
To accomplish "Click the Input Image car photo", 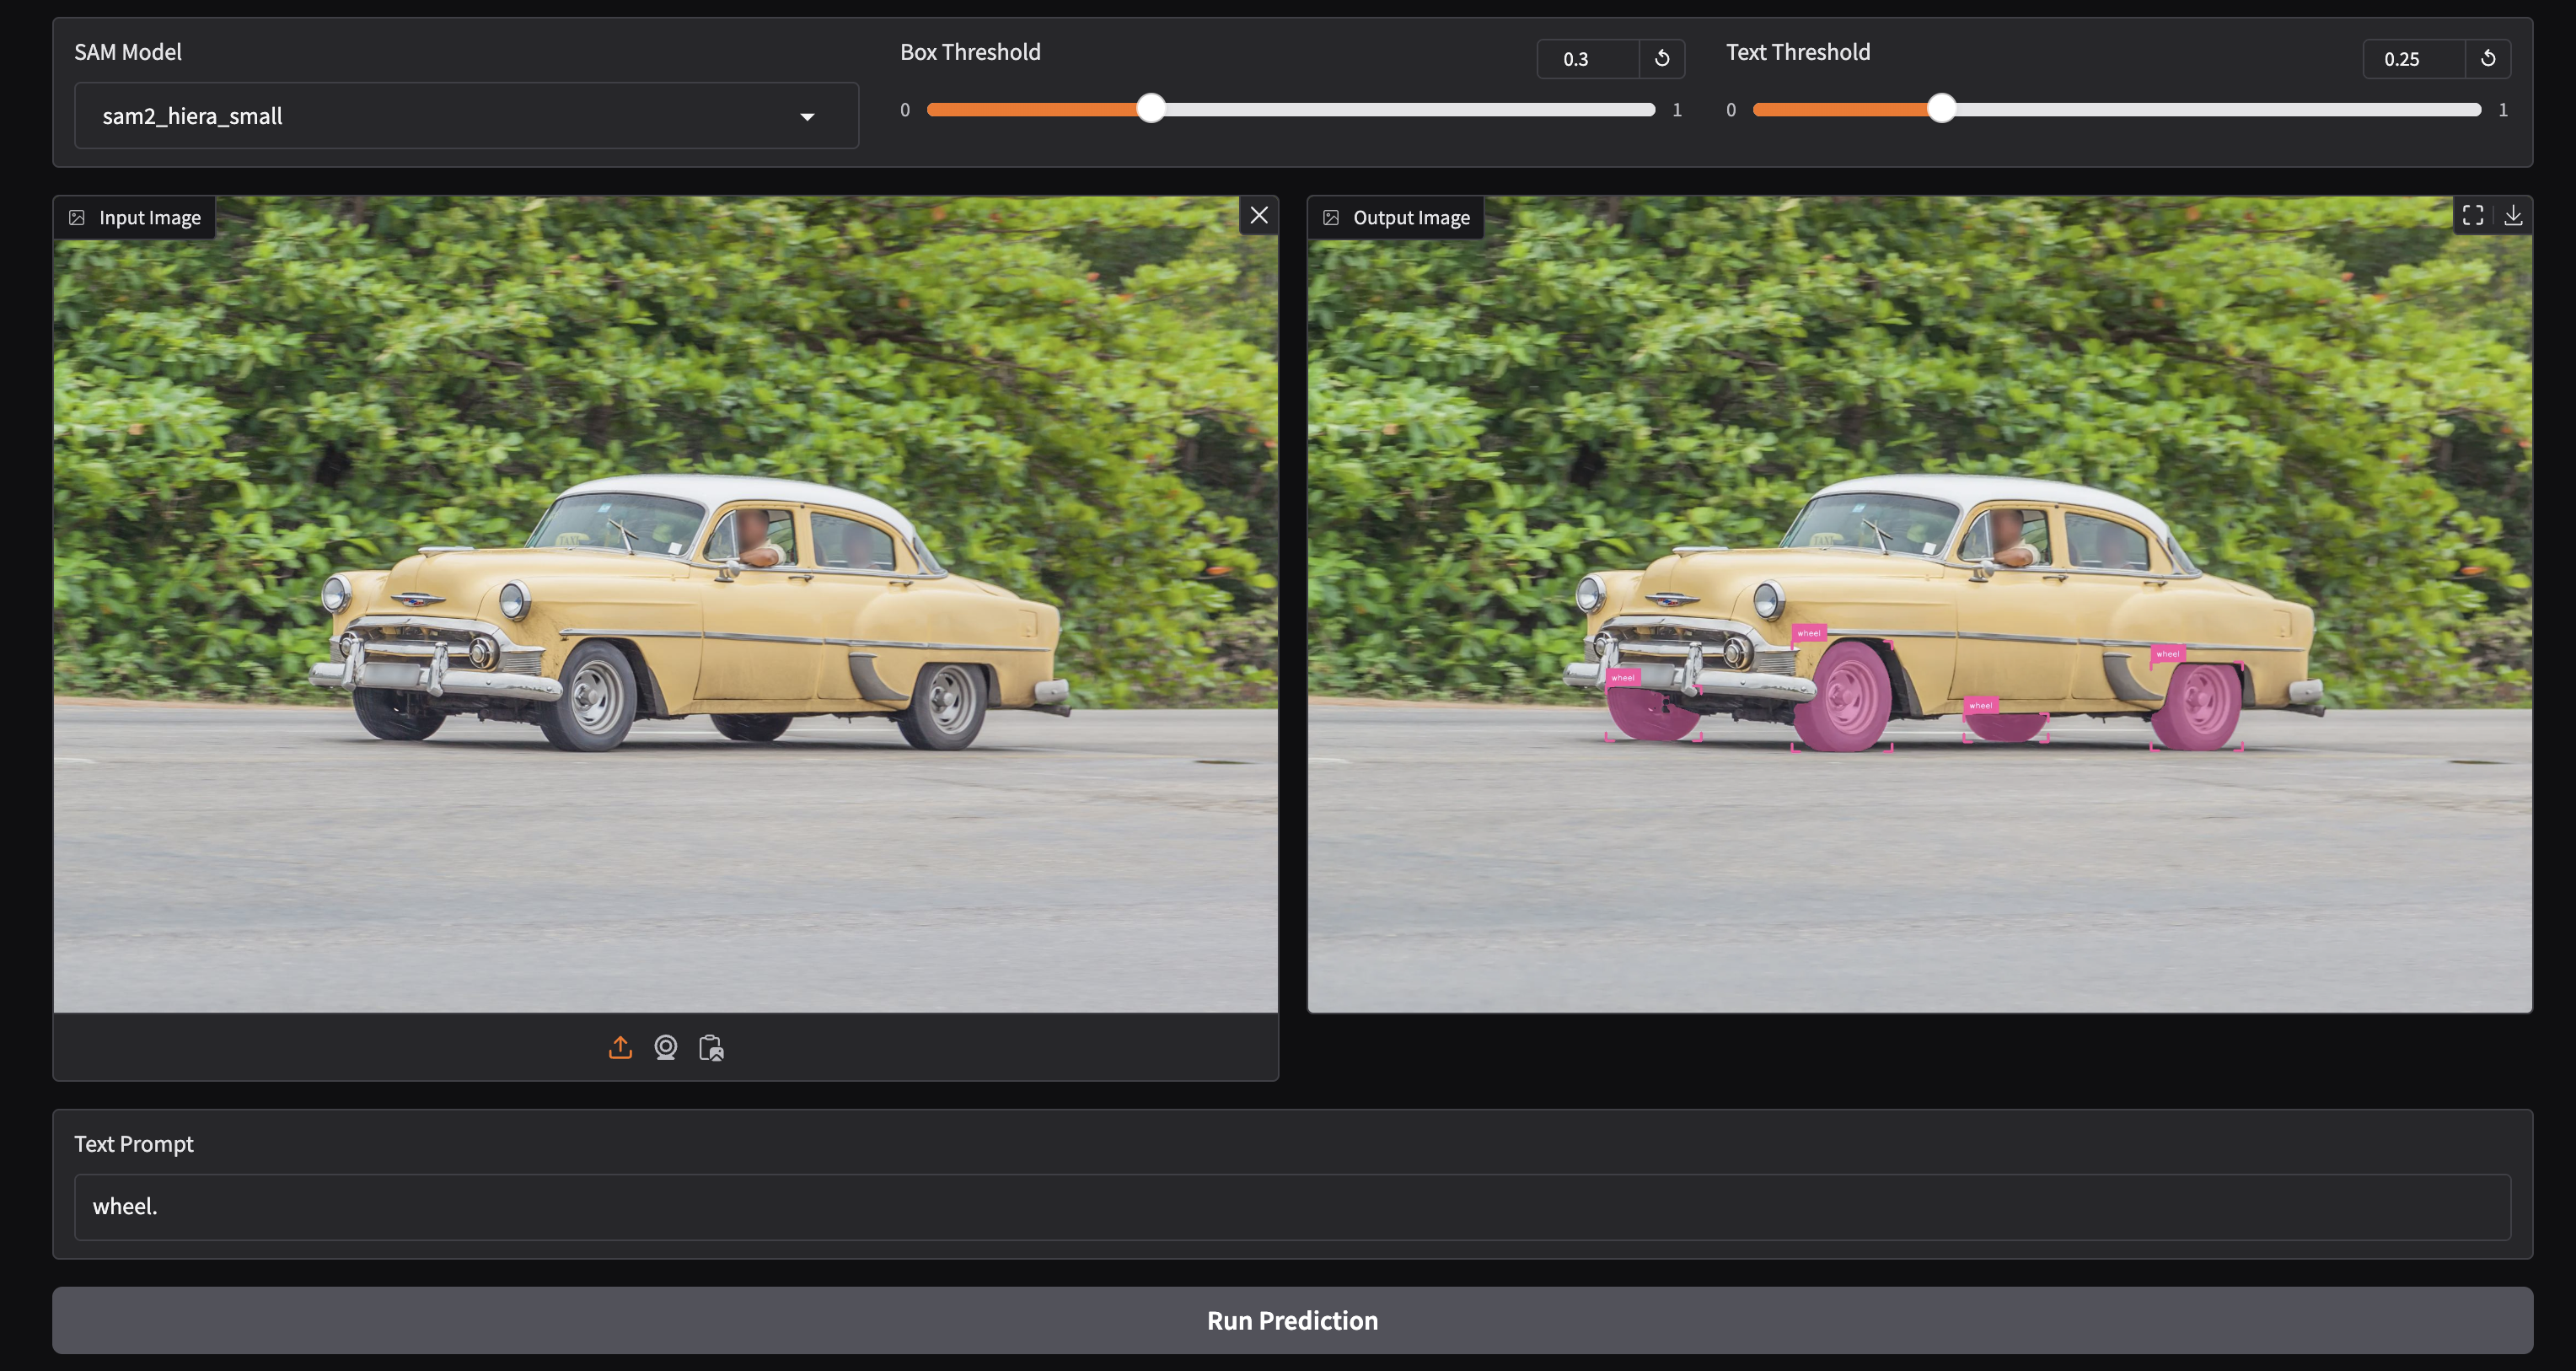I will [666, 605].
